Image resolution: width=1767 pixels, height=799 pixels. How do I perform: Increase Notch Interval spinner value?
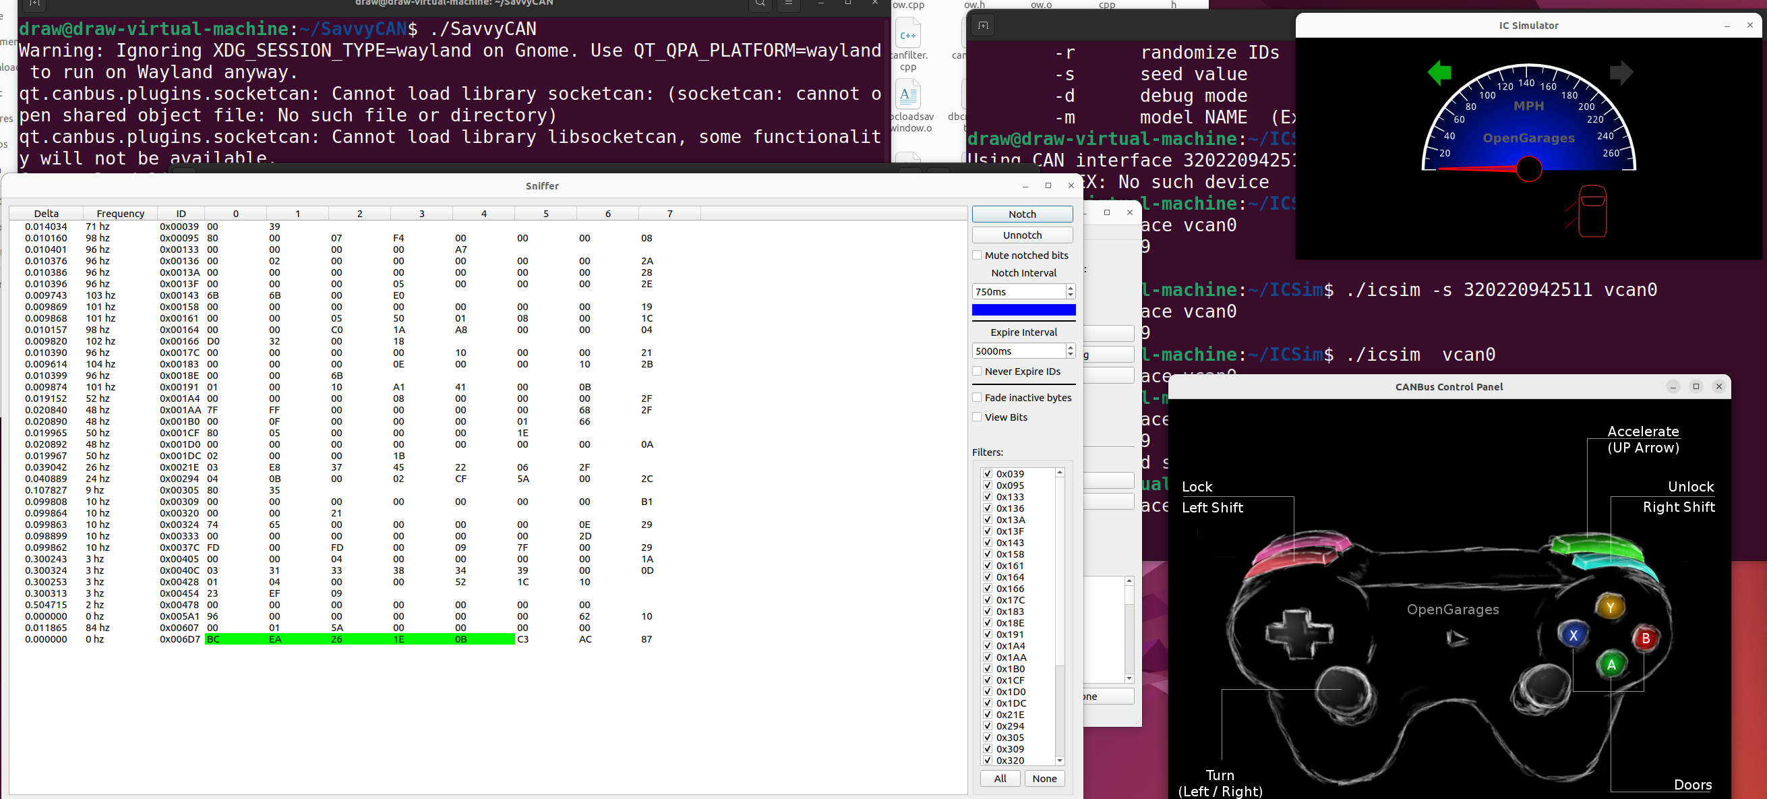click(x=1070, y=288)
